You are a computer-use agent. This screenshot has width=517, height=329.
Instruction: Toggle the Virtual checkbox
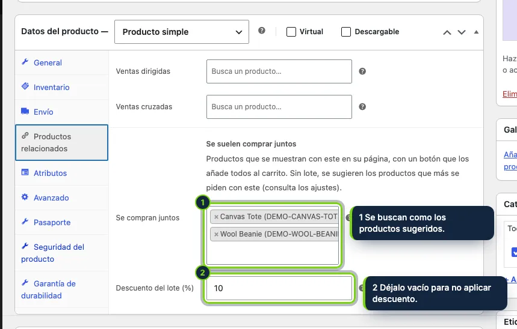click(x=291, y=32)
